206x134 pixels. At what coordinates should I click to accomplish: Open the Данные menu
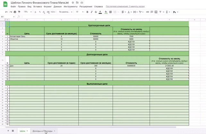coord(57,6)
